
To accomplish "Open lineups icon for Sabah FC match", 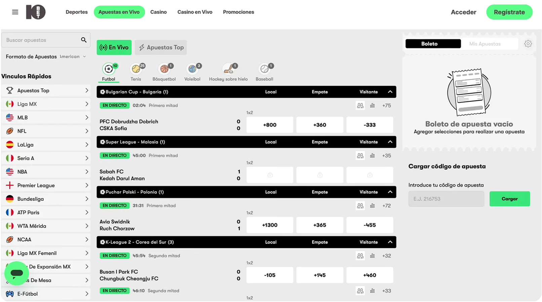I will click(360, 155).
